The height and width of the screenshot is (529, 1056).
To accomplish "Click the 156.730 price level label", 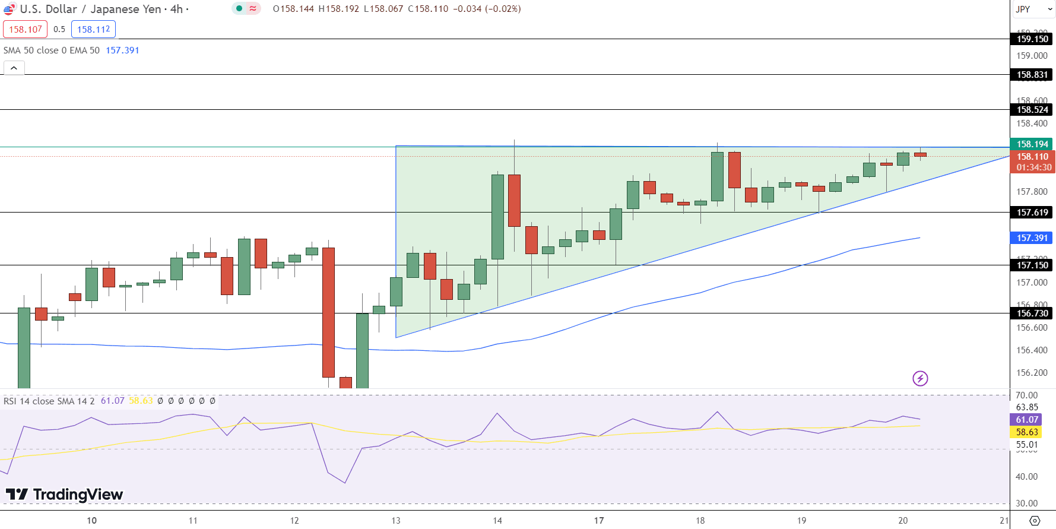I will 1032,313.
